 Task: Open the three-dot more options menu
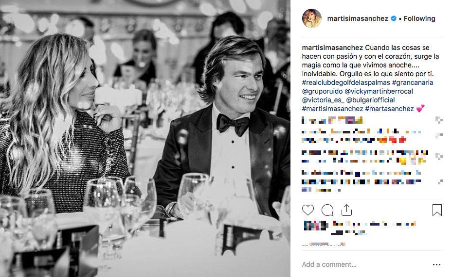point(436,265)
